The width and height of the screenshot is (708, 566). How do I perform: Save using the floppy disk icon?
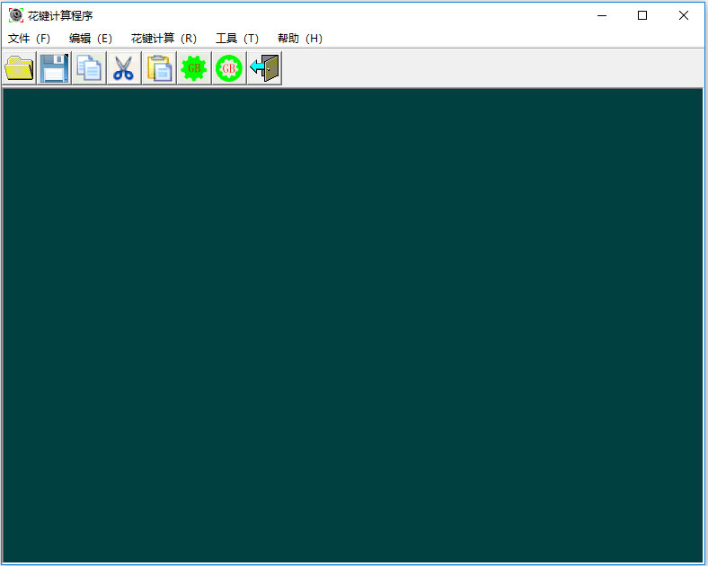(x=54, y=68)
